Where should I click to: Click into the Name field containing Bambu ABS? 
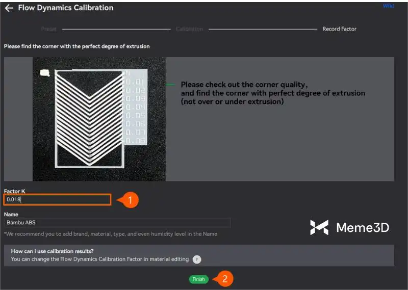(x=117, y=223)
